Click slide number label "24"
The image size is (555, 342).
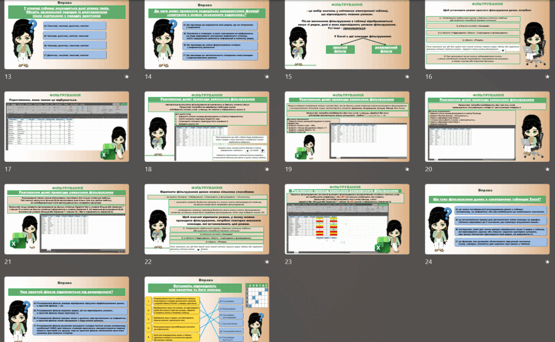pyautogui.click(x=429, y=262)
